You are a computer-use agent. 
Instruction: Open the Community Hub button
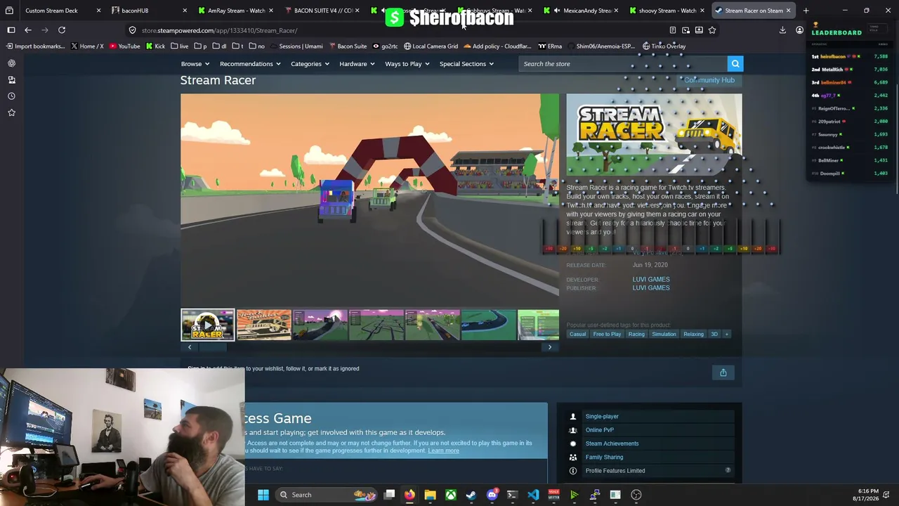[709, 80]
